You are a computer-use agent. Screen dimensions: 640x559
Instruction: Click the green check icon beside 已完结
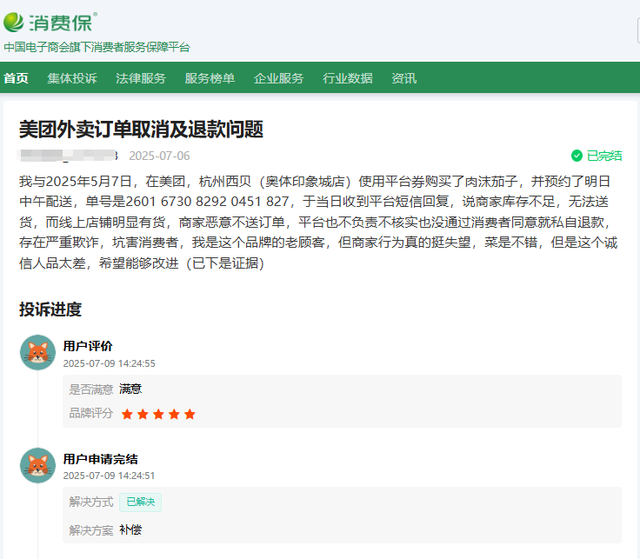[x=577, y=156]
